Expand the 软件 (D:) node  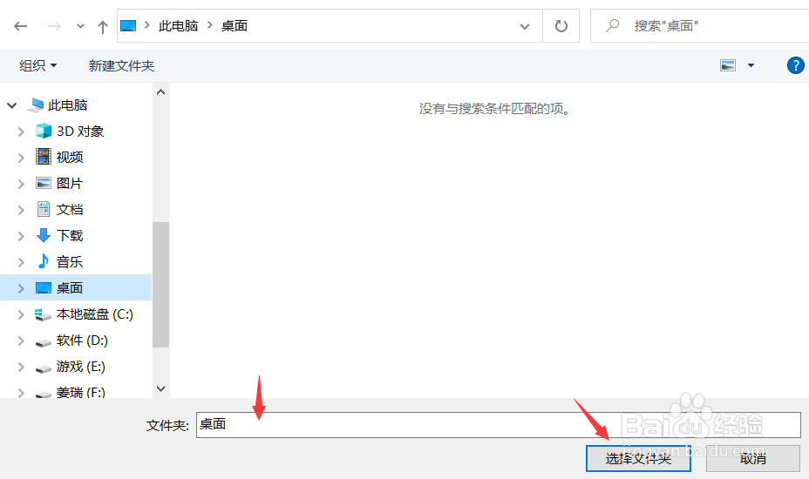pyautogui.click(x=21, y=341)
